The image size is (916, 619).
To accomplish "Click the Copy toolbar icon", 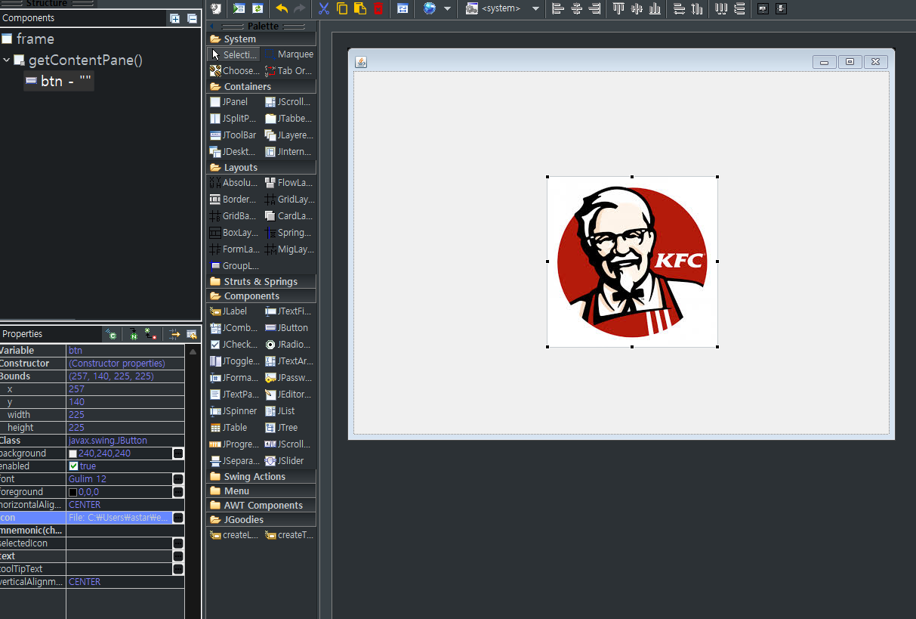I will point(342,8).
